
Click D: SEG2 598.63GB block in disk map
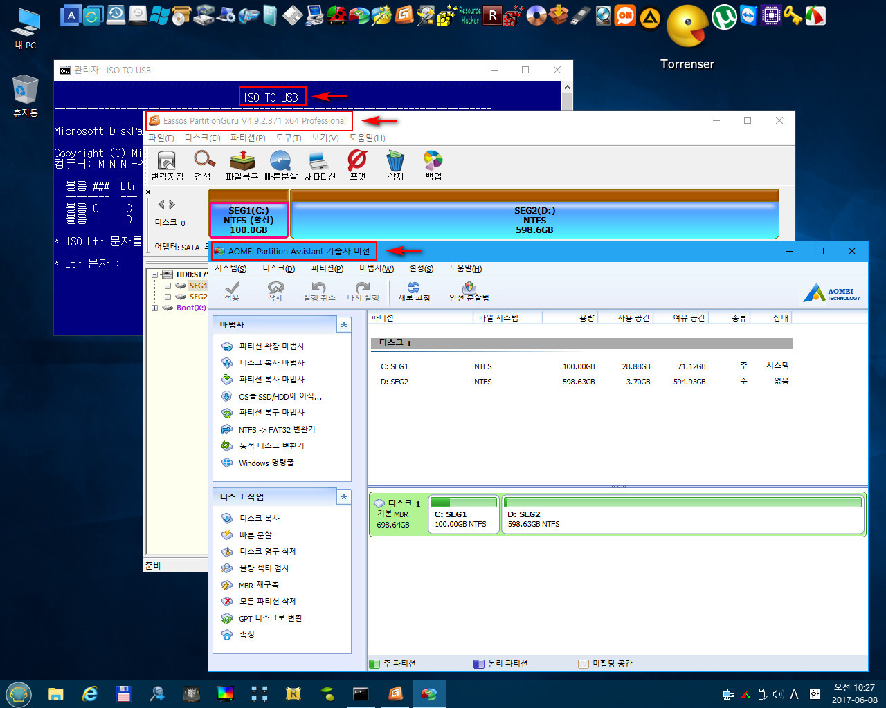pyautogui.click(x=683, y=514)
